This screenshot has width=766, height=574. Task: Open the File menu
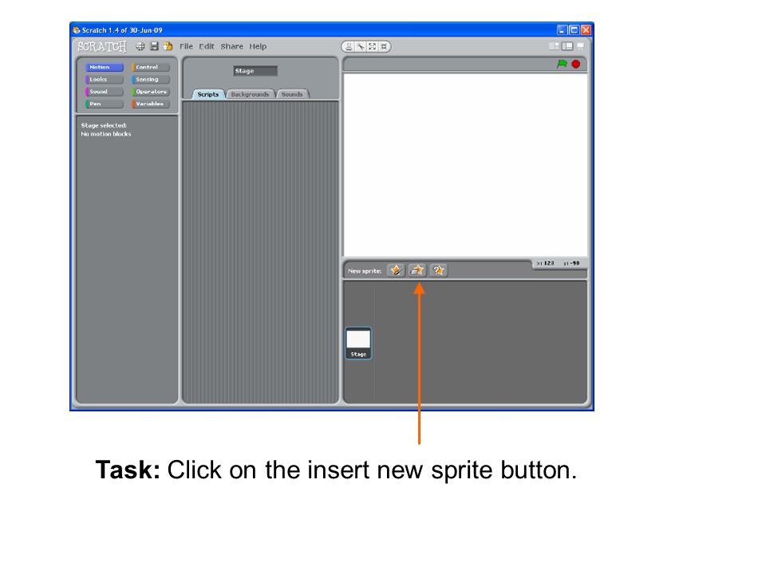pyautogui.click(x=186, y=46)
